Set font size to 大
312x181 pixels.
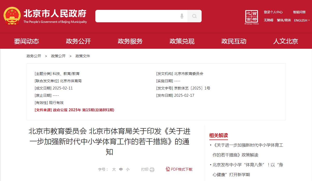pos(114,170)
